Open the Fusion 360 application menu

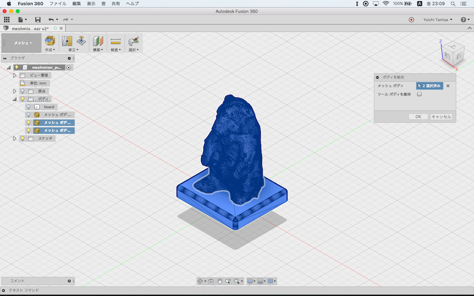30,4
